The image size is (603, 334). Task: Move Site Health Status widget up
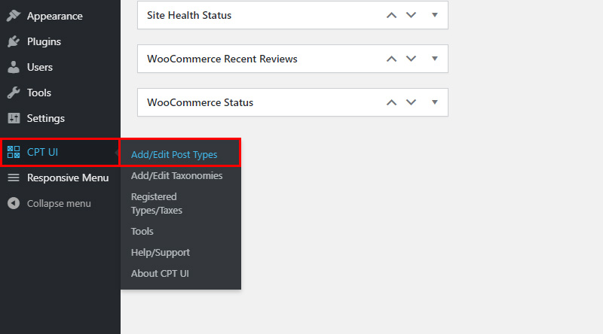click(391, 15)
